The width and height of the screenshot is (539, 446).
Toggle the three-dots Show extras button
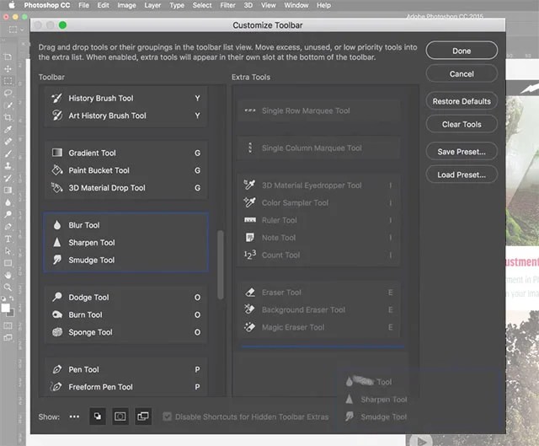click(x=74, y=416)
